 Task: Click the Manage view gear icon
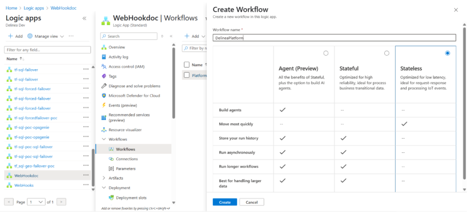(30, 36)
